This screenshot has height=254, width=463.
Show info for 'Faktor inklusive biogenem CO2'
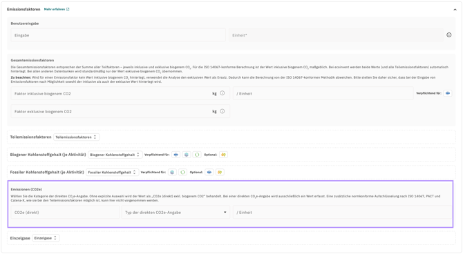(223, 93)
